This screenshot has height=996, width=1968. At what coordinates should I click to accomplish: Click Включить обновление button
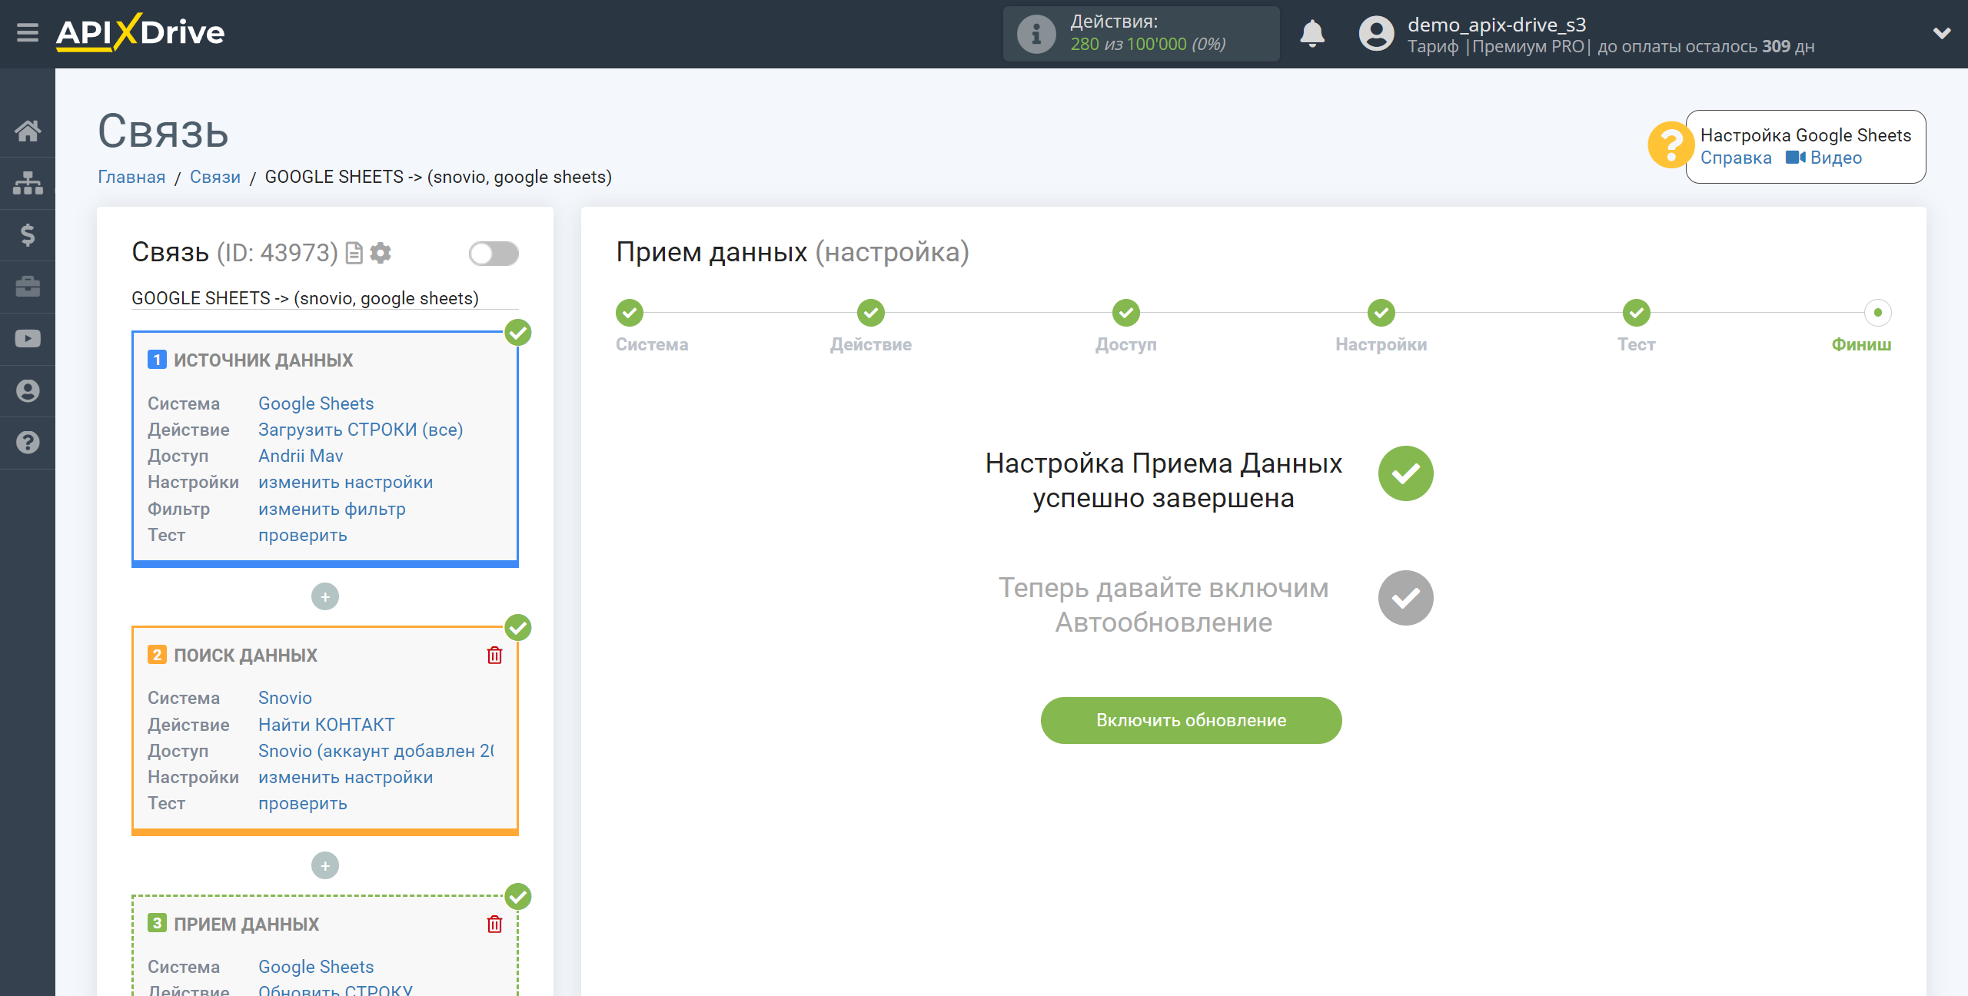(x=1191, y=720)
